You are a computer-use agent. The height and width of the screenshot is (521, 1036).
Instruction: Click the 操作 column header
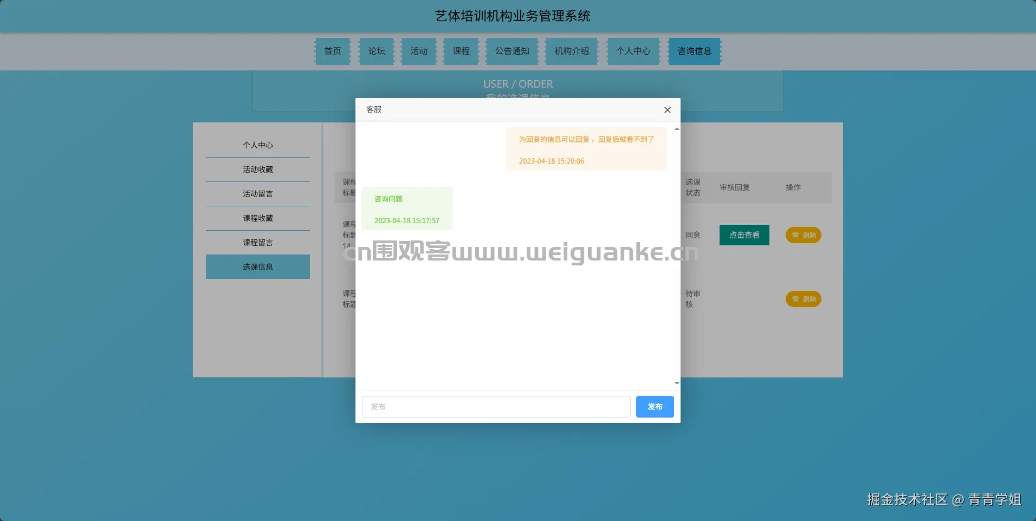tap(793, 187)
